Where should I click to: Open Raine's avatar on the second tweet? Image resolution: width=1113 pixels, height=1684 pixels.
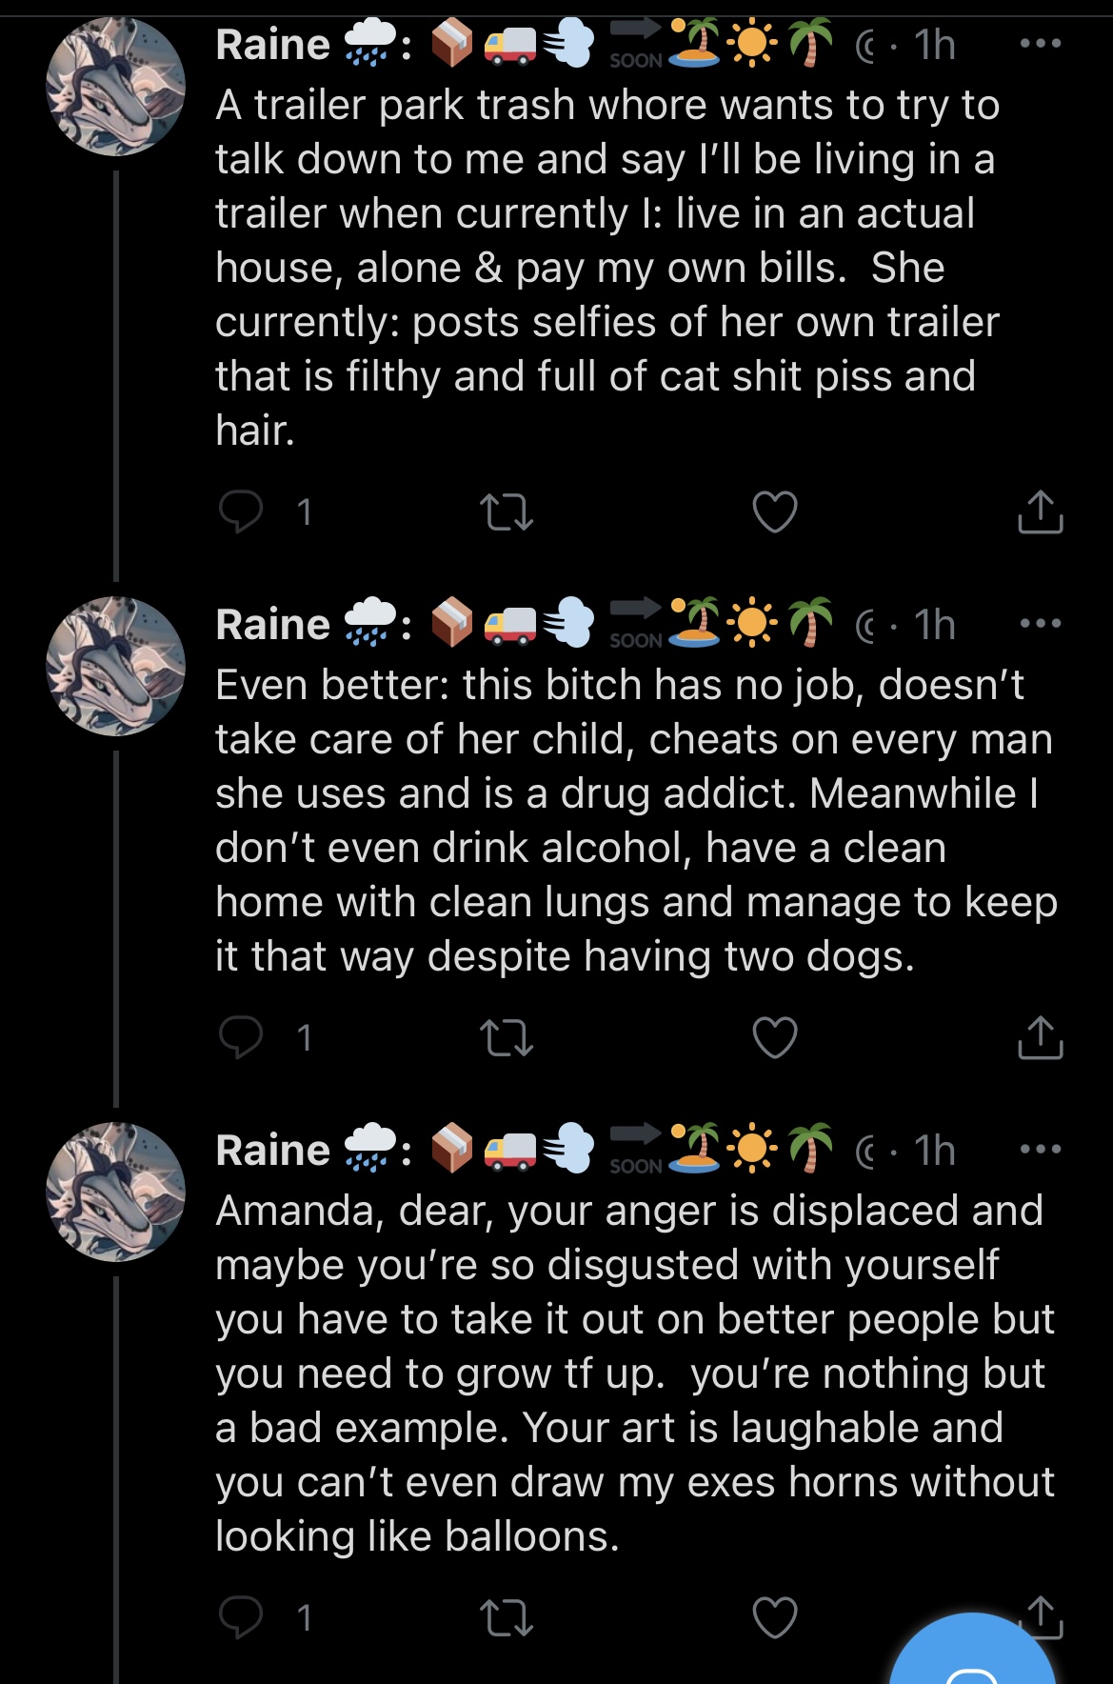pos(115,666)
